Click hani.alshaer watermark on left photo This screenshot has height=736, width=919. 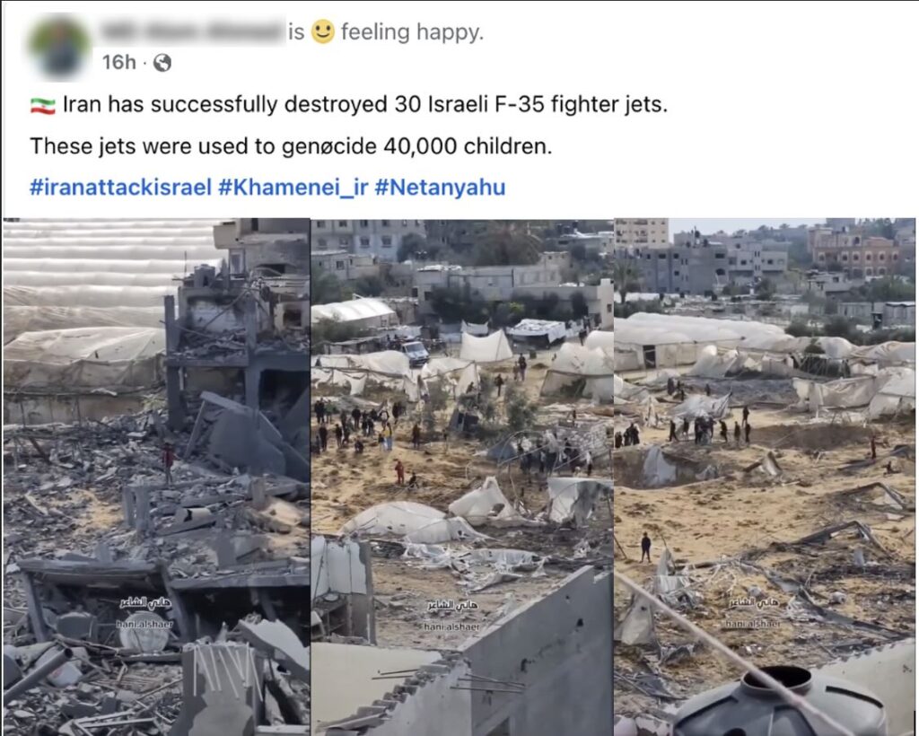(x=144, y=625)
